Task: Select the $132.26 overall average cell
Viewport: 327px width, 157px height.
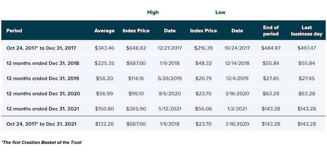Action: [x=104, y=124]
